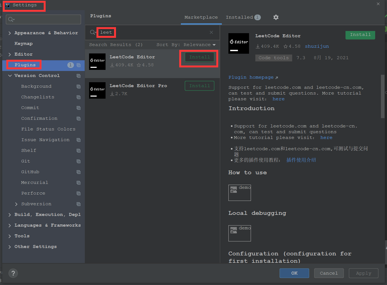Screen dimensions: 387x285
Task: Open Issue Navigation settings
Action: (45, 140)
